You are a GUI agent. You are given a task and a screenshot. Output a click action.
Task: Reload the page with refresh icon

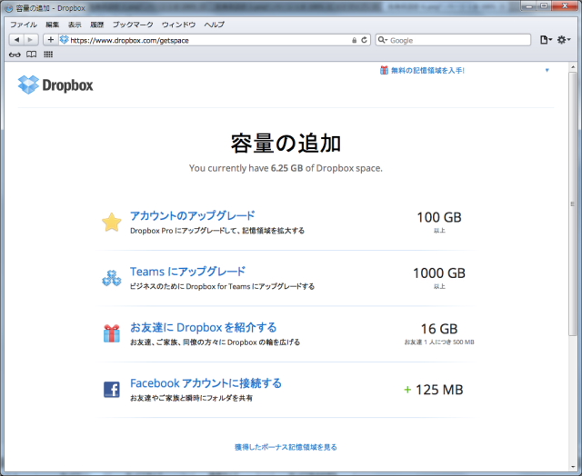pyautogui.click(x=365, y=40)
